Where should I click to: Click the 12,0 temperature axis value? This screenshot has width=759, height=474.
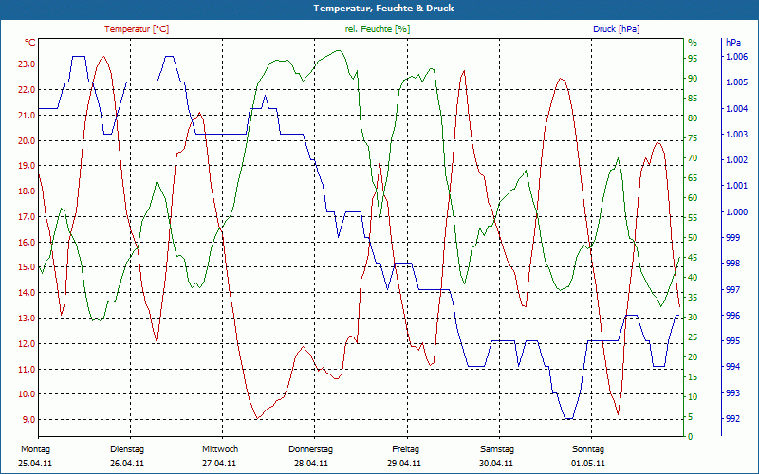tap(27, 344)
